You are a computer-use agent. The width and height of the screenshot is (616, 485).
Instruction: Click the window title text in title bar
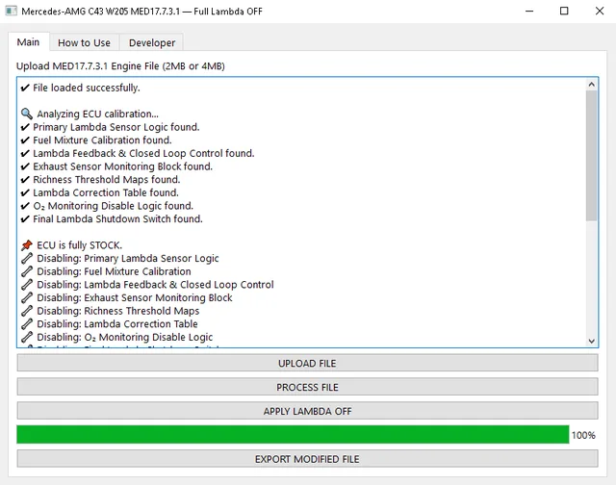(x=141, y=12)
